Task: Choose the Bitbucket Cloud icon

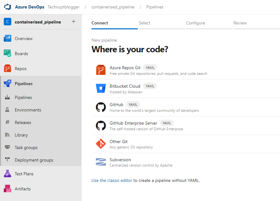Action: [101, 89]
